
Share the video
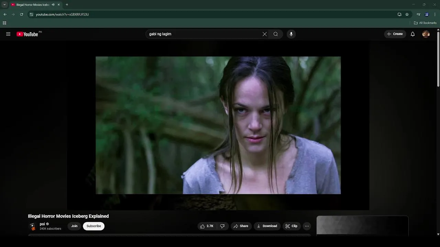(241, 226)
